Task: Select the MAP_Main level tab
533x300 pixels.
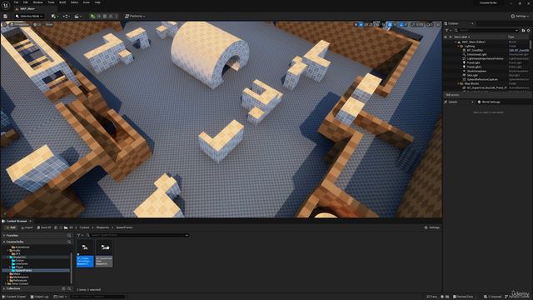Action: 27,9
